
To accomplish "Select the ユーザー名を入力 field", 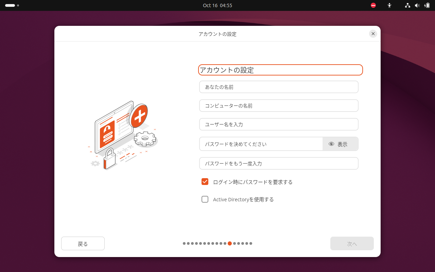I will 279,124.
